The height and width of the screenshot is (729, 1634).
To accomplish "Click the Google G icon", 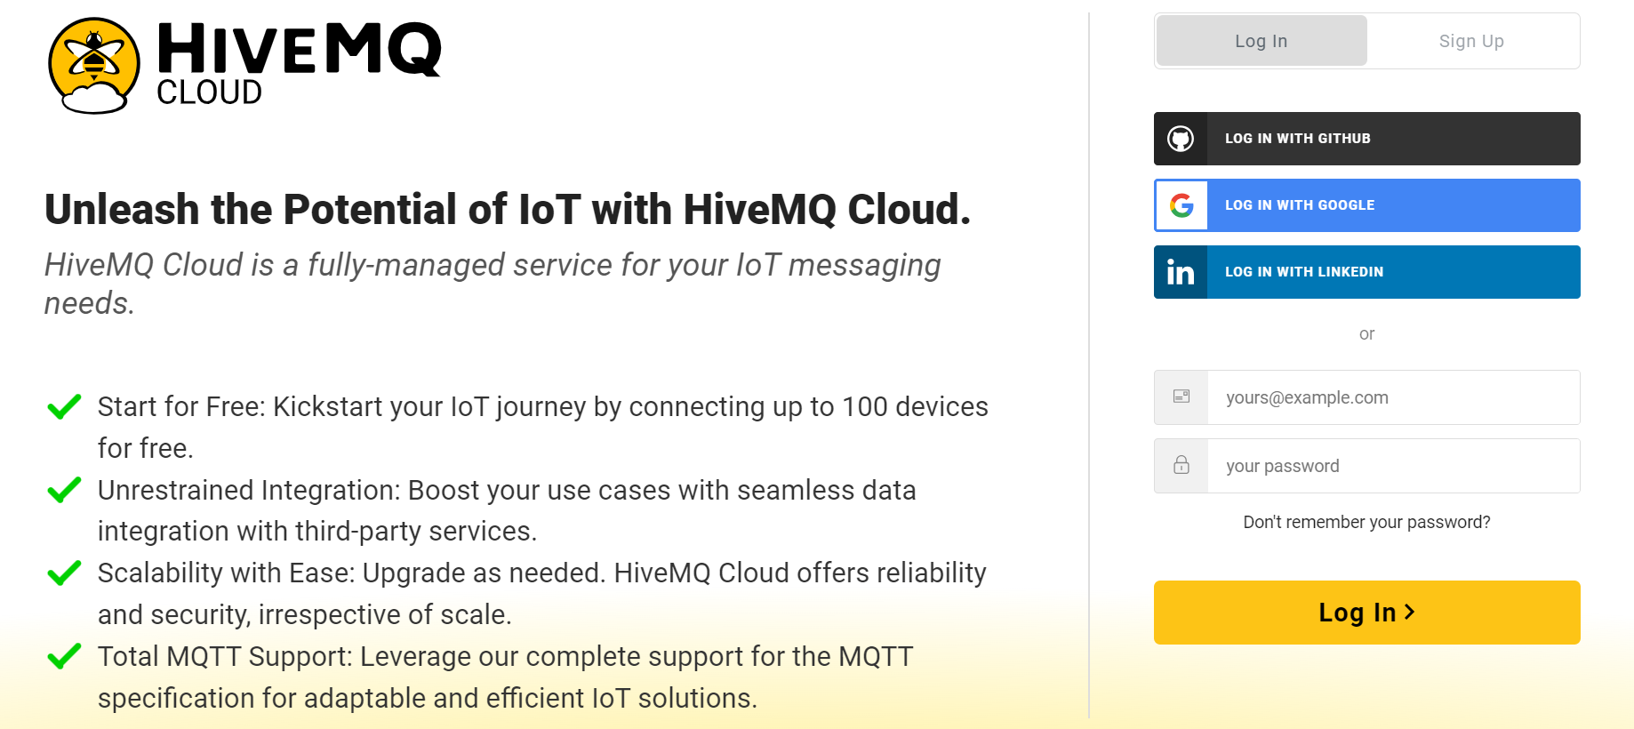I will point(1181,205).
